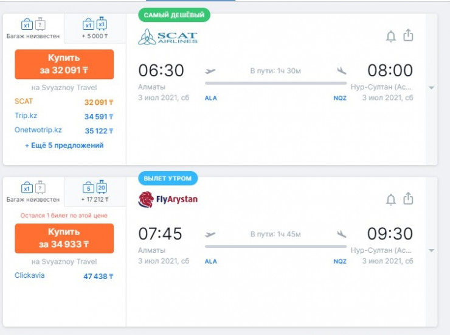The image size is (450, 335).
Task: Select +5 000 ₸ baggage option
Action: pos(95,29)
